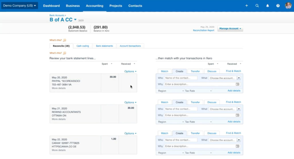This screenshot has width=294, height=159.
Task: Open the Accounting menu
Action: pyautogui.click(x=94, y=6)
